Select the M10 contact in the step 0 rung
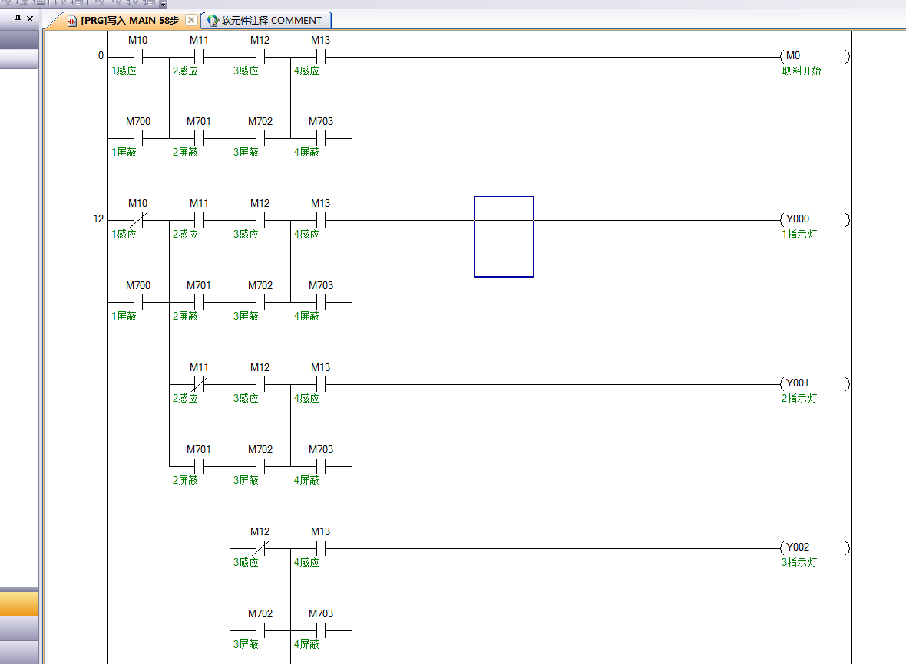 [138, 57]
